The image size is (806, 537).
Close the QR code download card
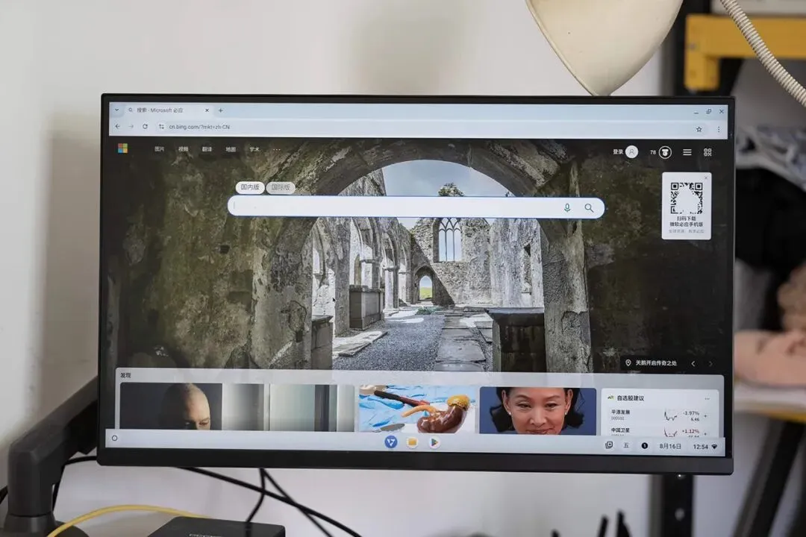(706, 178)
